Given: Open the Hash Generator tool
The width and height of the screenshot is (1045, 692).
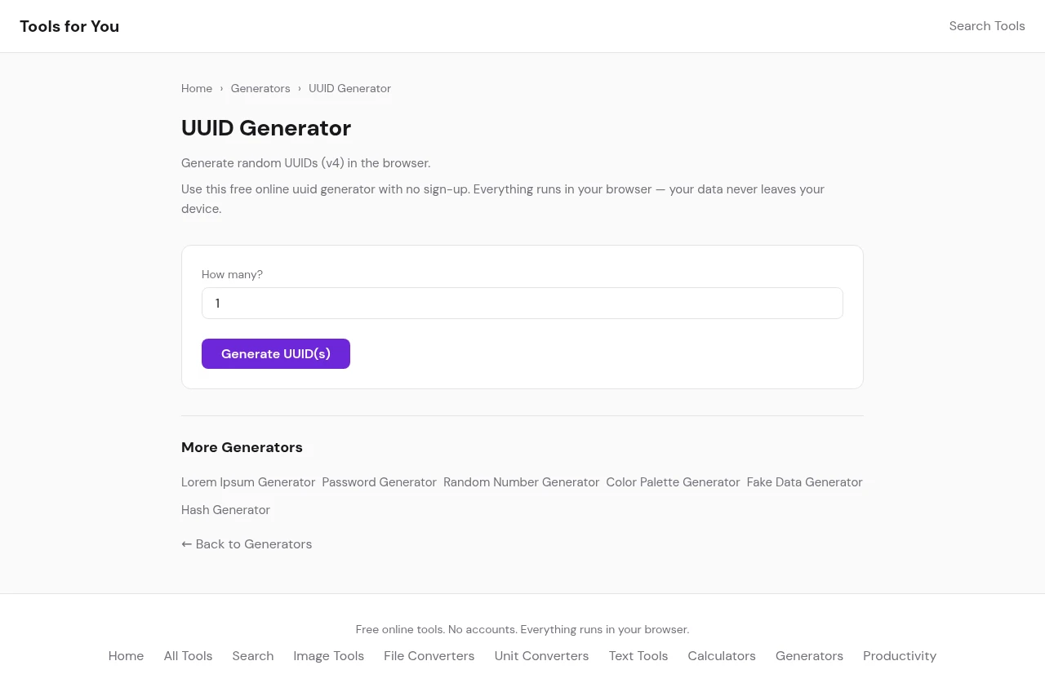Looking at the screenshot, I should coord(225,510).
